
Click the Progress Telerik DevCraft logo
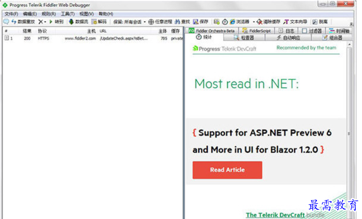(x=224, y=49)
